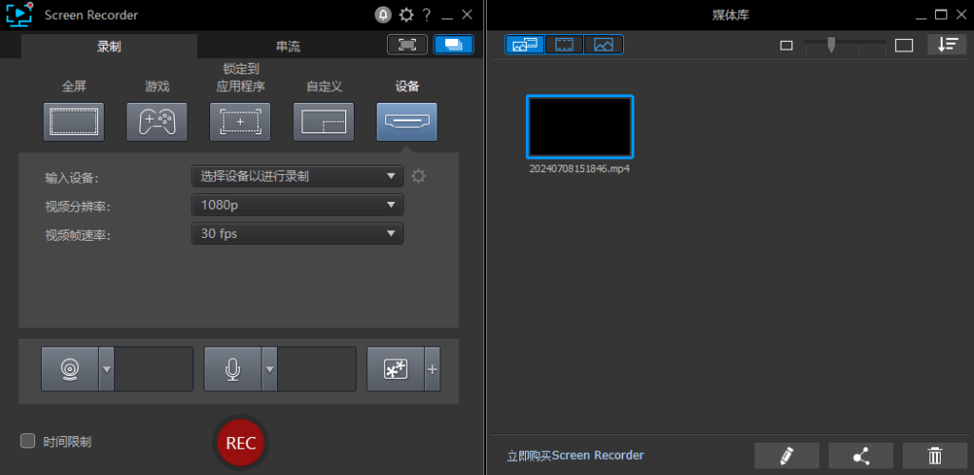Expand microphone device dropdown arrow
The height and width of the screenshot is (475, 974).
pos(269,369)
